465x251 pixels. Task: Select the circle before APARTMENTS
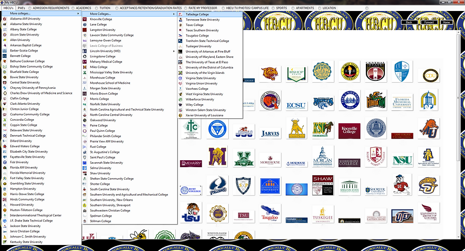click(293, 8)
